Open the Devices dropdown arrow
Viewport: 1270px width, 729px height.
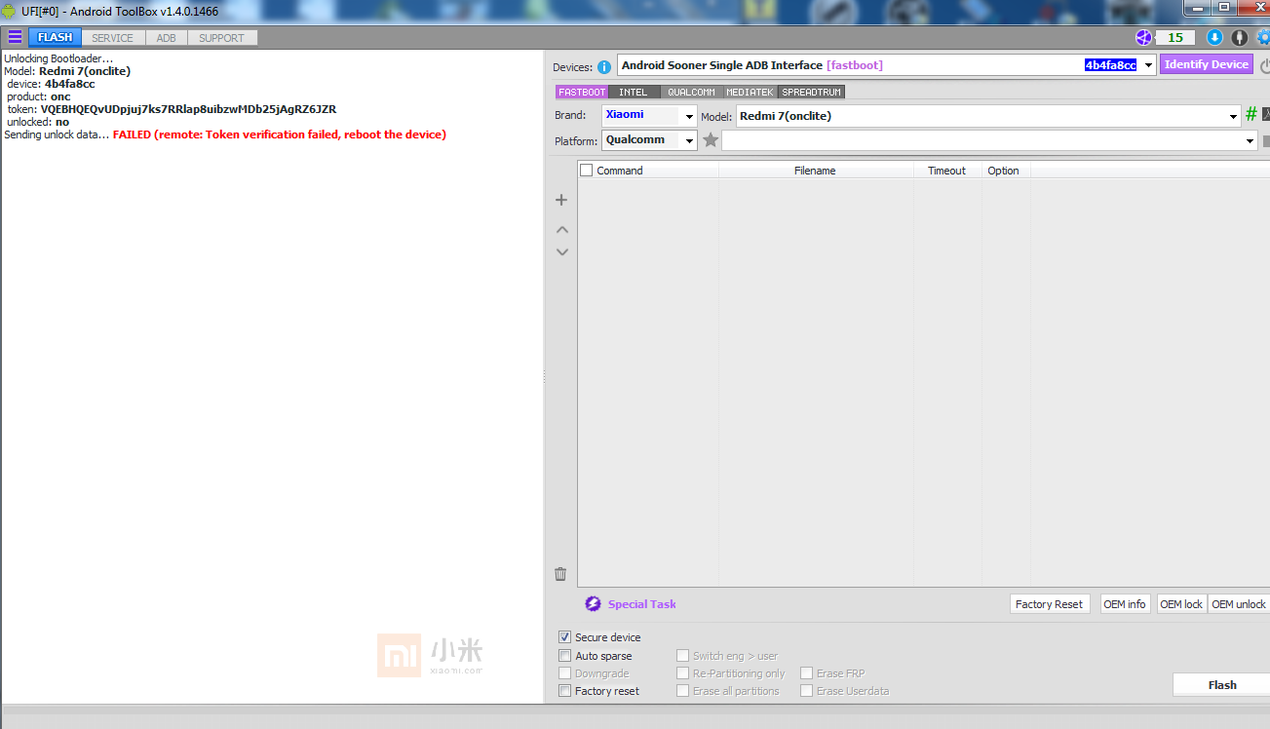point(1148,65)
